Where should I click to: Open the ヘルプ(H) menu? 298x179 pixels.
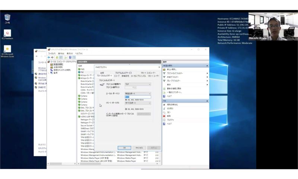pos(79,54)
